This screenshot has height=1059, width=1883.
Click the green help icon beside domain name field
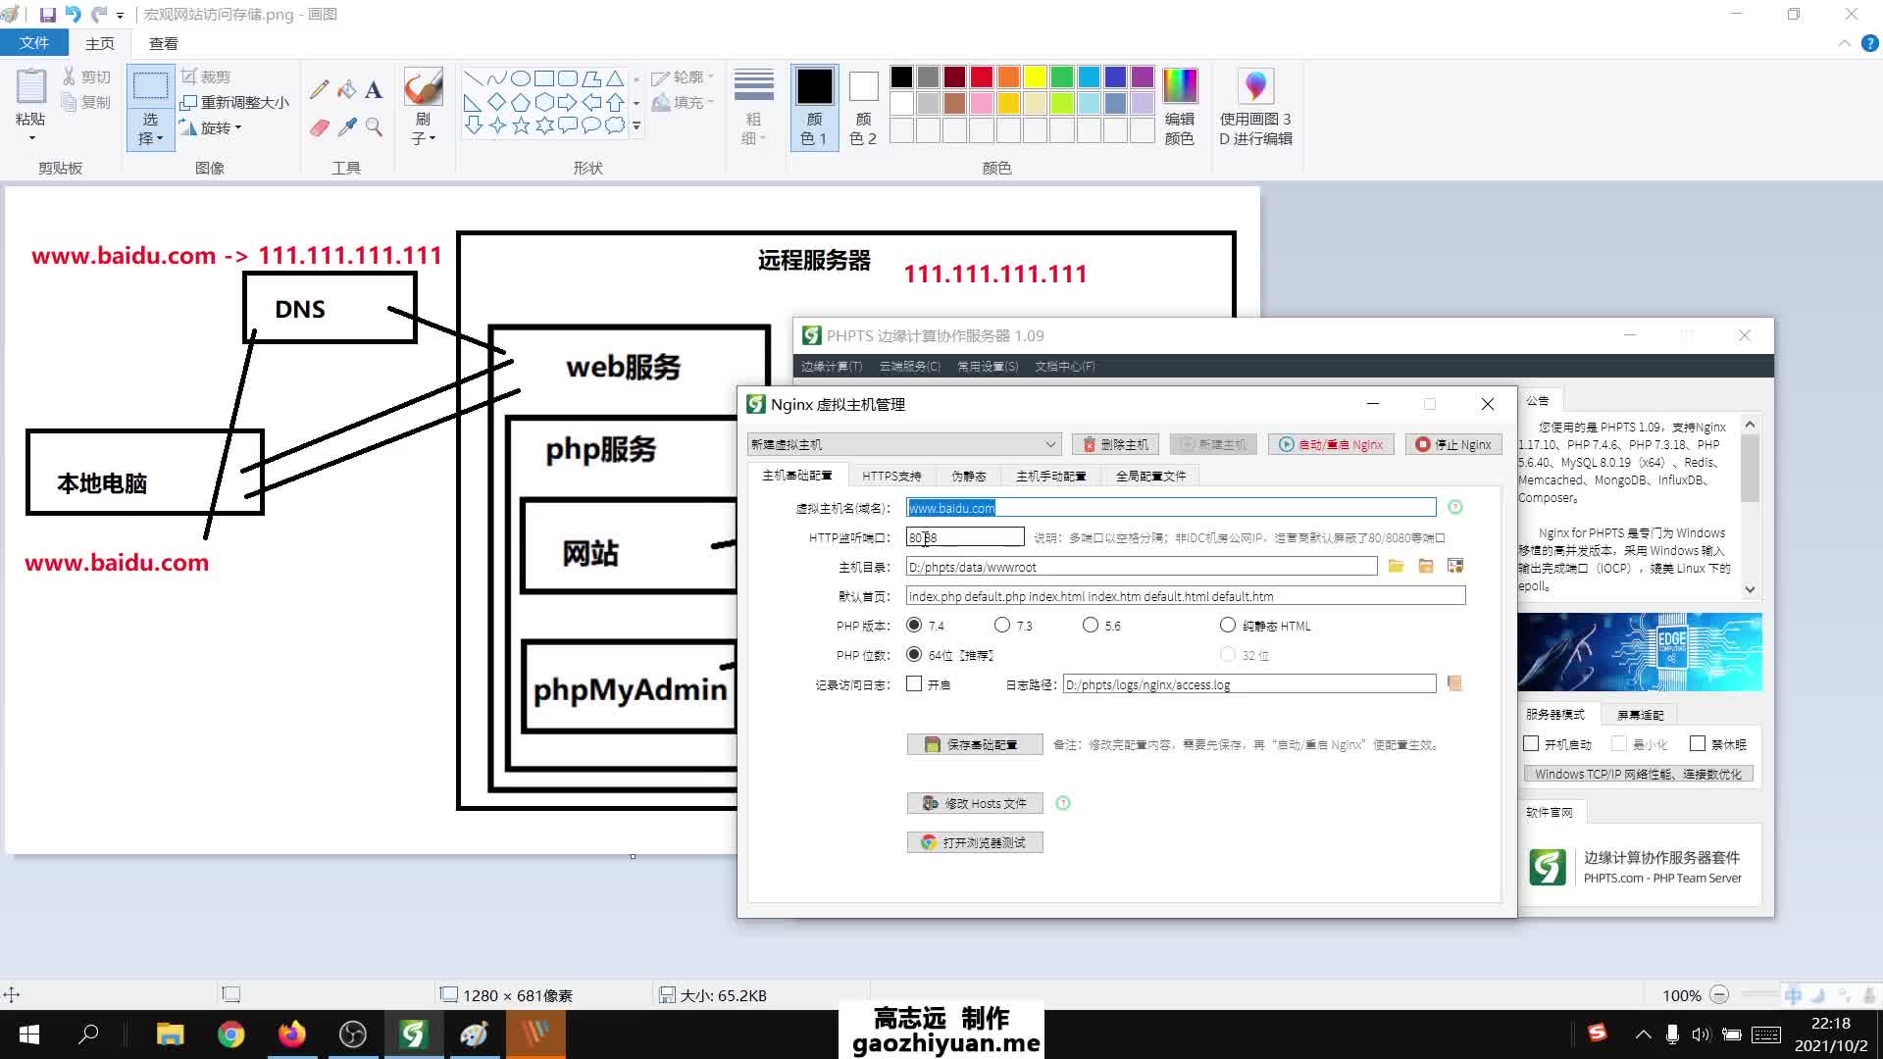pos(1455,507)
